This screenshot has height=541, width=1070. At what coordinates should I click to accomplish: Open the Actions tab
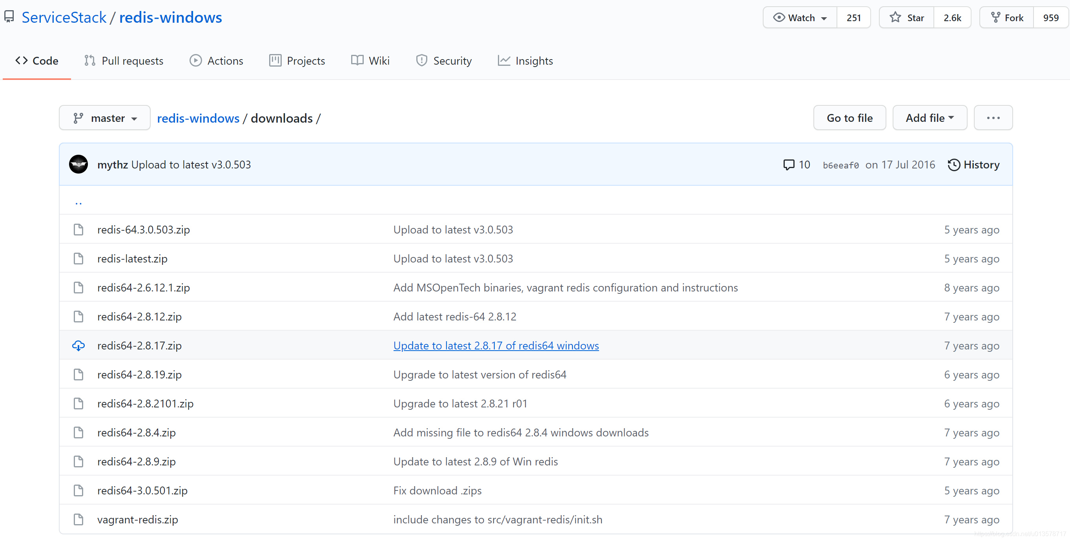[x=217, y=61]
